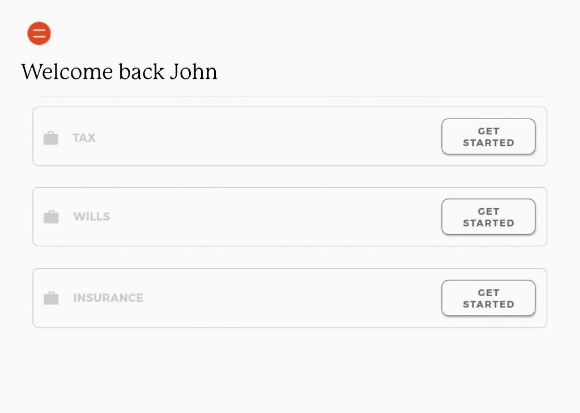The image size is (580, 413).
Task: Start the Tax section with Get Started
Action: click(x=488, y=137)
